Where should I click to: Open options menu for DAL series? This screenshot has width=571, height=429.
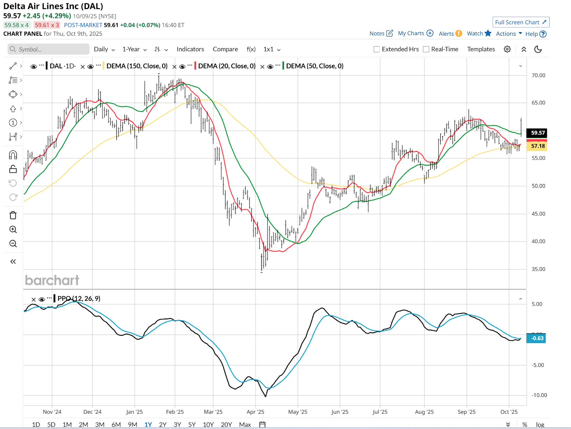pos(41,65)
